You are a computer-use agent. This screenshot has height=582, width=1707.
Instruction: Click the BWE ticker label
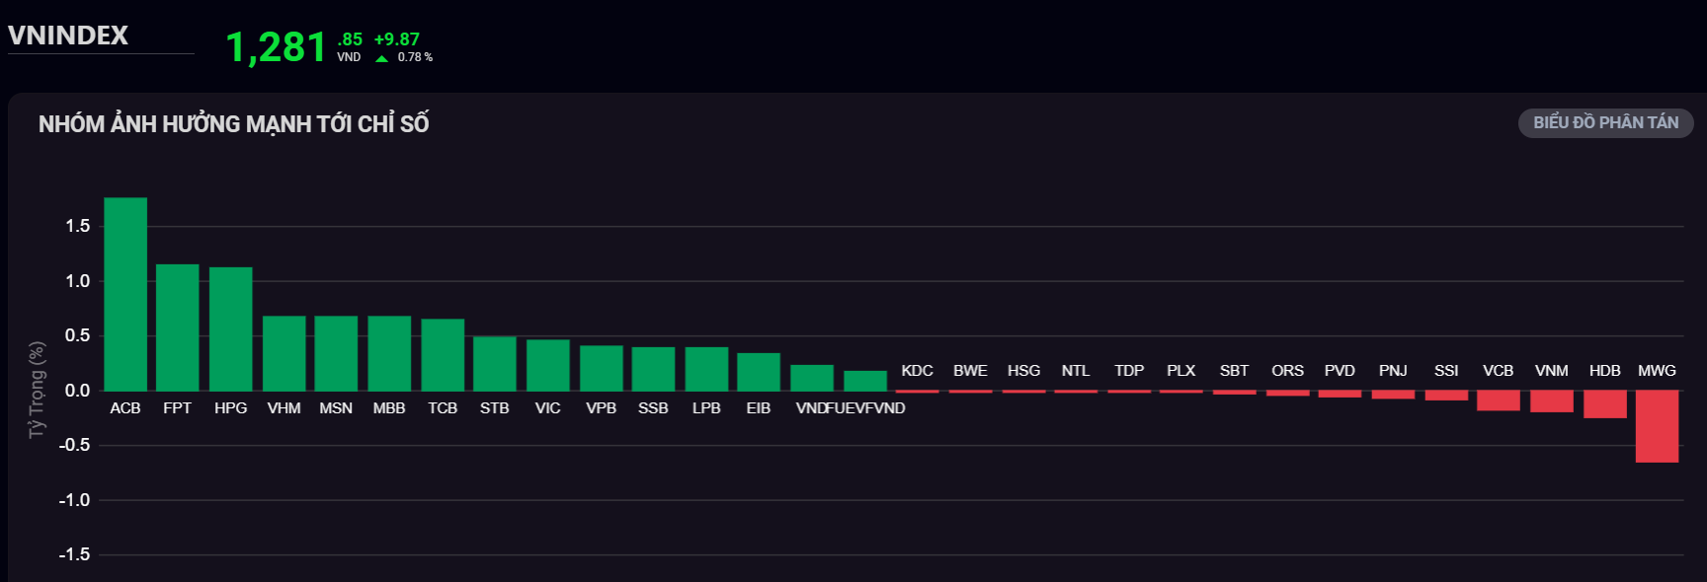970,371
